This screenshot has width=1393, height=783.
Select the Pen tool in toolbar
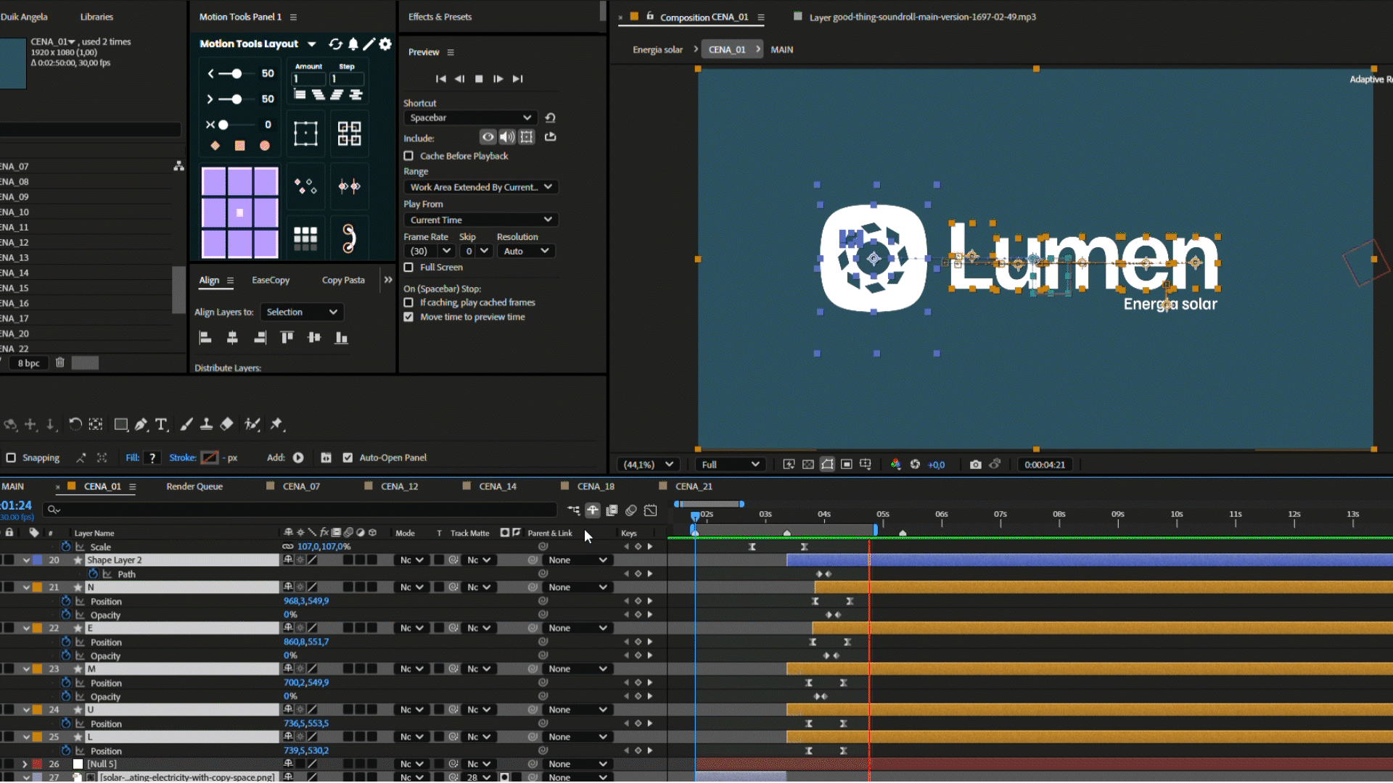[x=141, y=424]
